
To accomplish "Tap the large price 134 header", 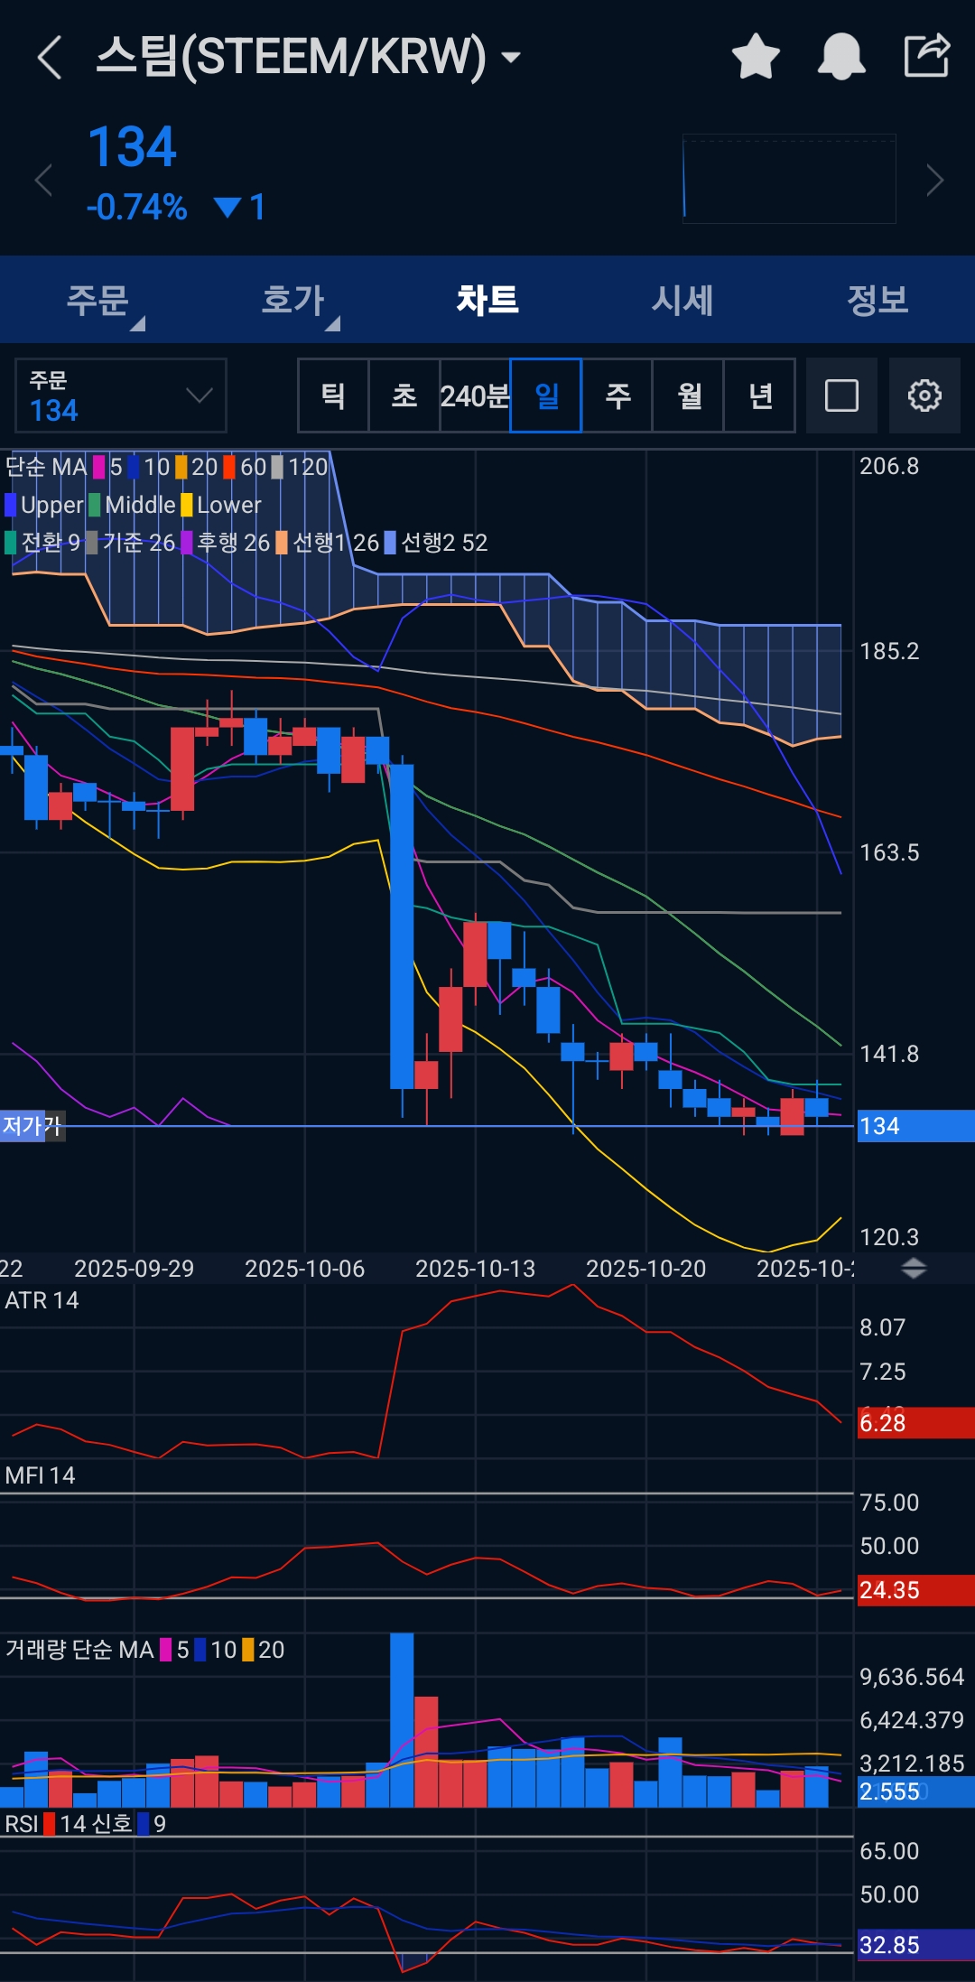I will coord(132,146).
